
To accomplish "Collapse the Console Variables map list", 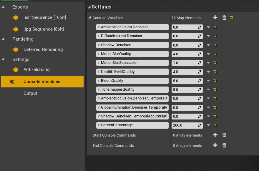I will pos(90,18).
